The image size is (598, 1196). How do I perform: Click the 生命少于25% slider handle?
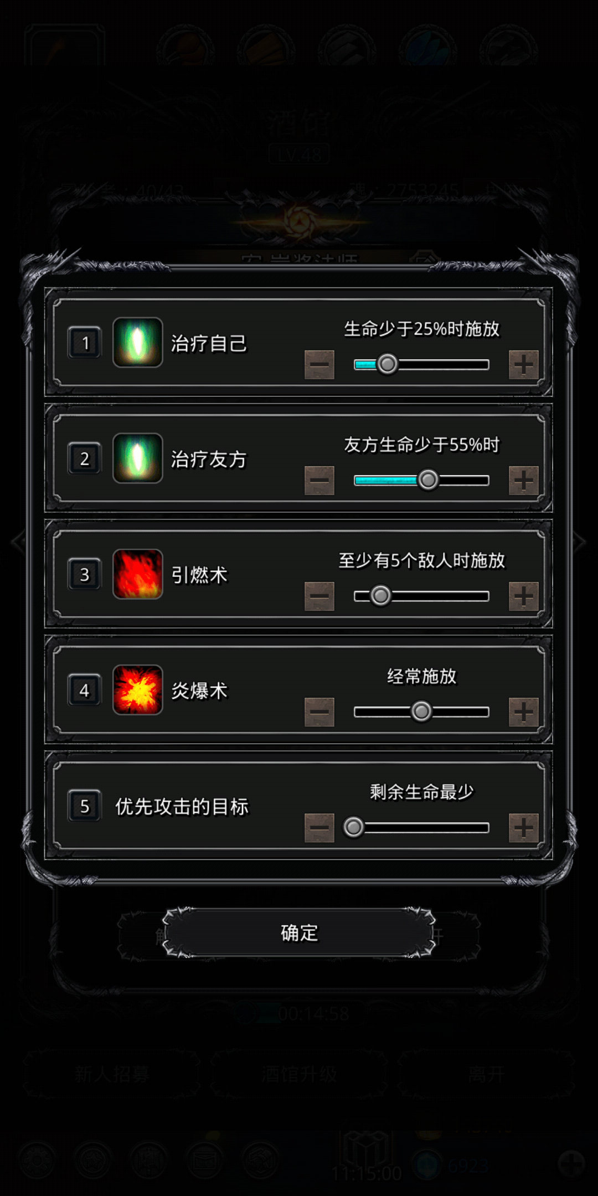388,364
